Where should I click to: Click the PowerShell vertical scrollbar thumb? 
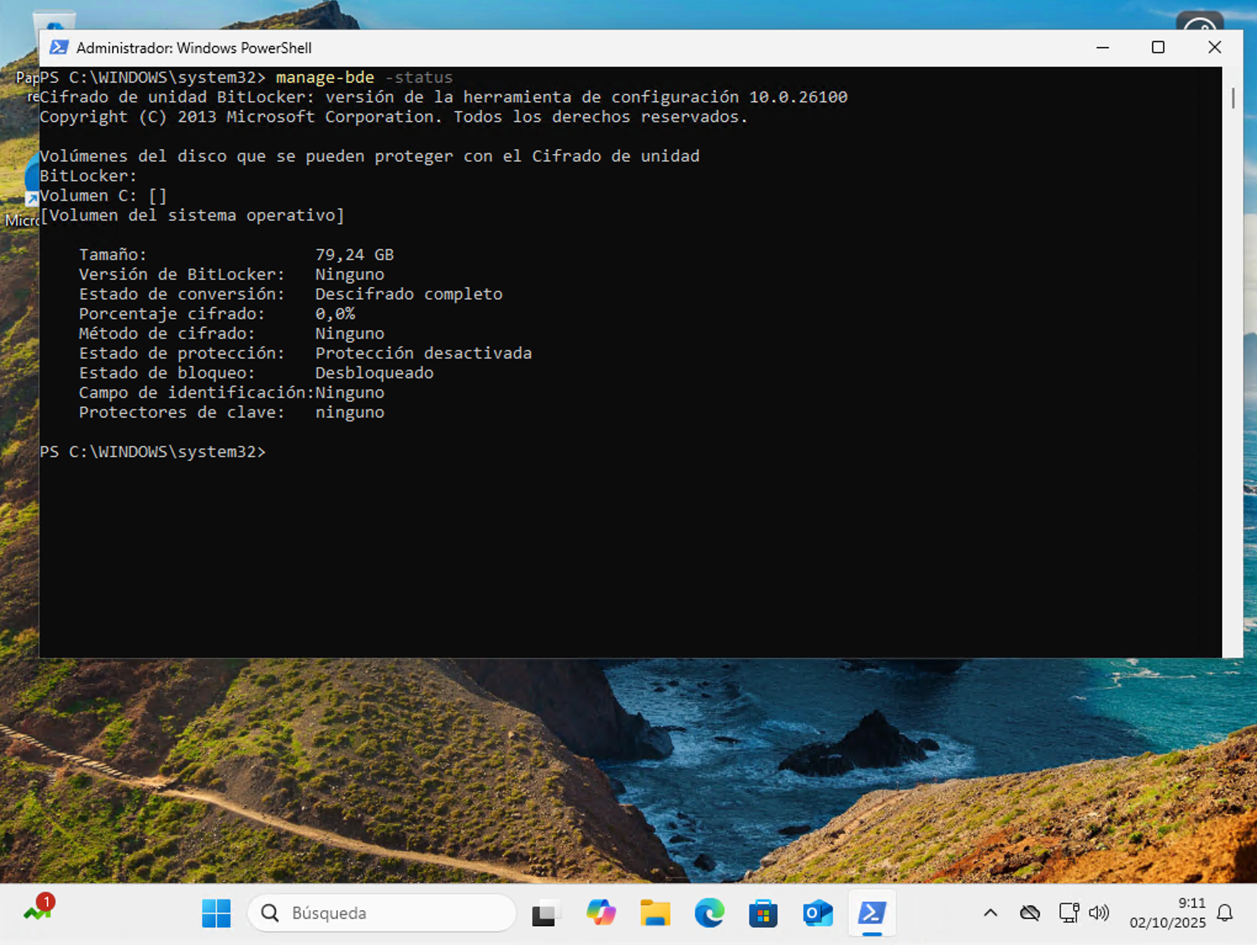1233,98
